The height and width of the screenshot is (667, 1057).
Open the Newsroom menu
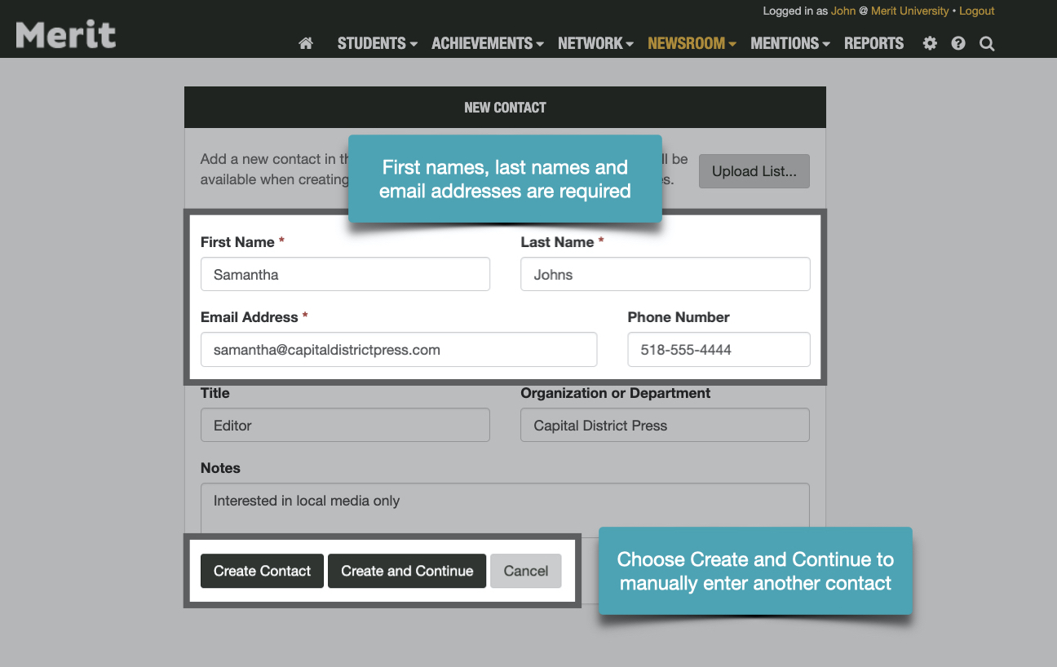692,44
